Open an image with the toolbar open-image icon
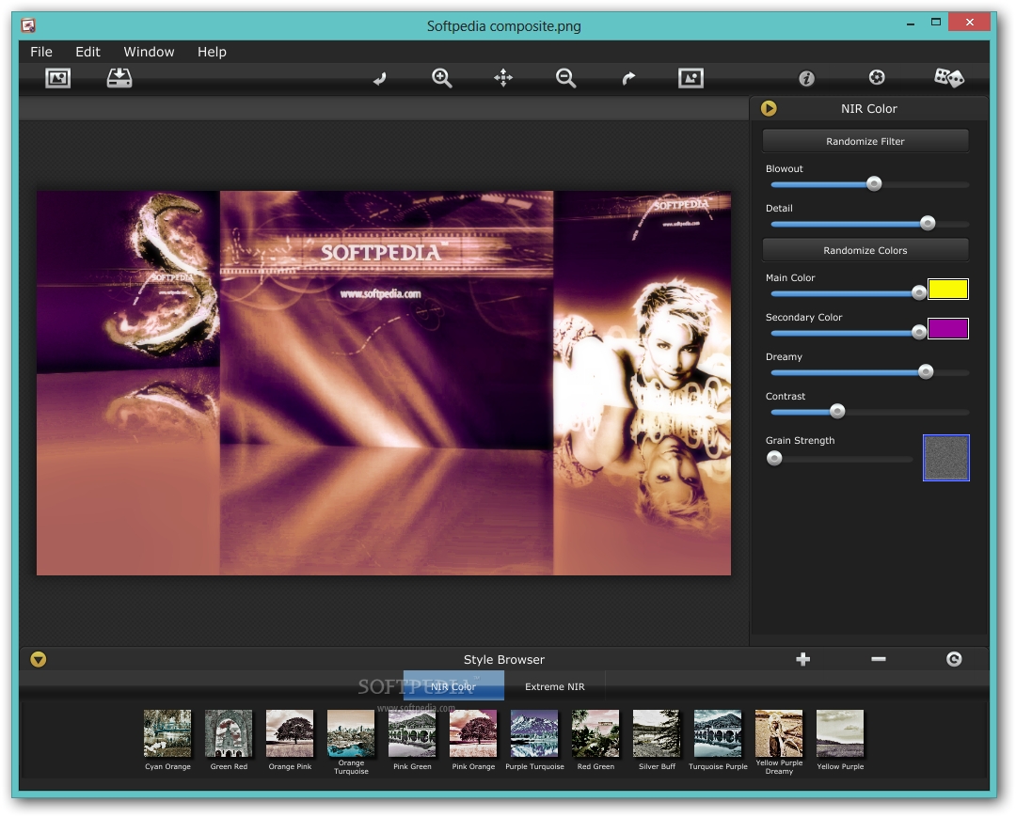The height and width of the screenshot is (817, 1016). click(x=57, y=78)
